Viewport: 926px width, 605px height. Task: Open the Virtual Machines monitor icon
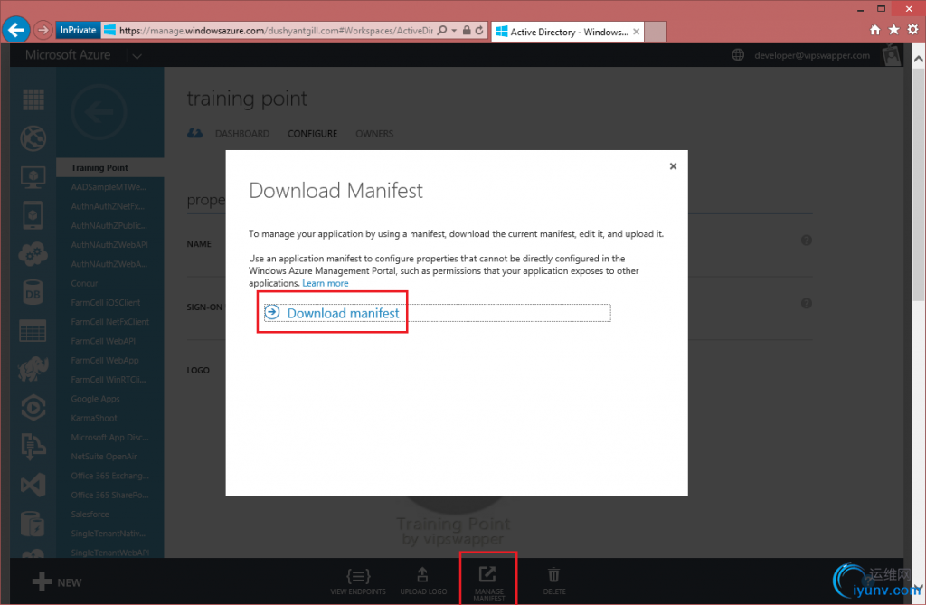pos(33,176)
